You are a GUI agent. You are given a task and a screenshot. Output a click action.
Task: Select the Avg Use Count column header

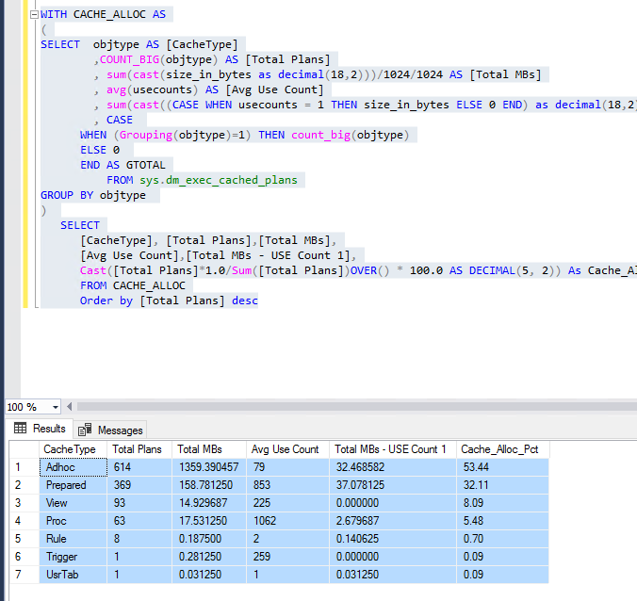287,449
